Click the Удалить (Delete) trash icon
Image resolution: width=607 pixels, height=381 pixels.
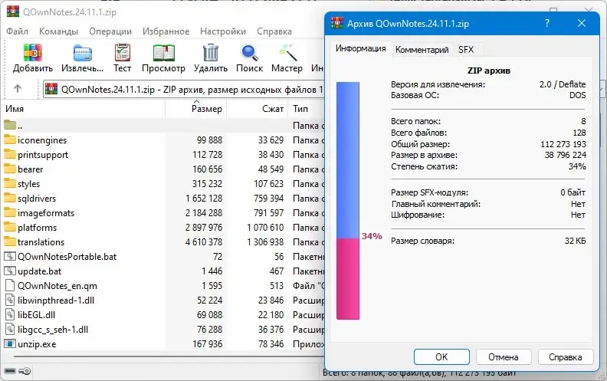pos(211,53)
